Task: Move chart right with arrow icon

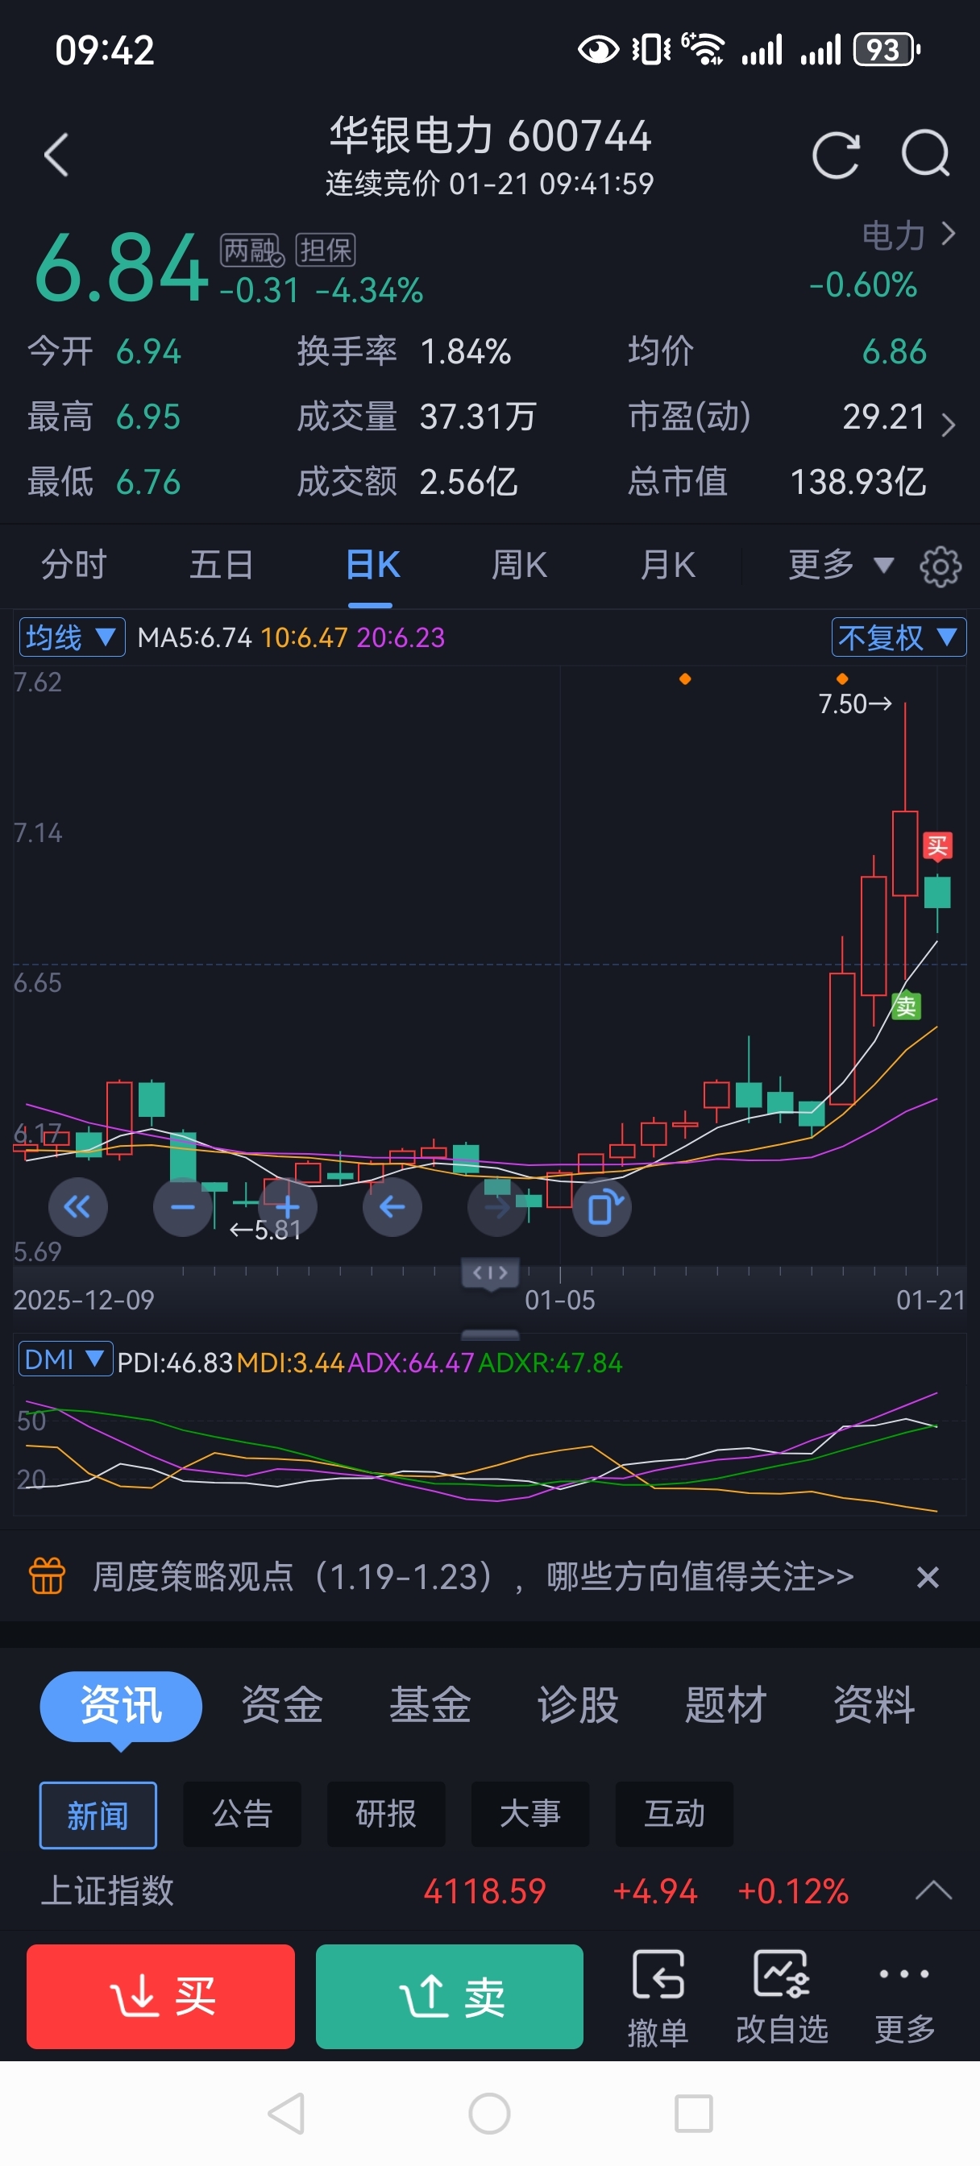Action: point(497,1207)
